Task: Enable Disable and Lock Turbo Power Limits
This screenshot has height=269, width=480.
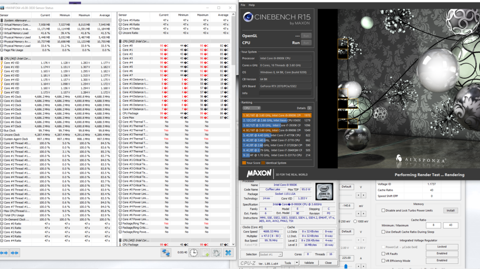Action: [x=384, y=211]
